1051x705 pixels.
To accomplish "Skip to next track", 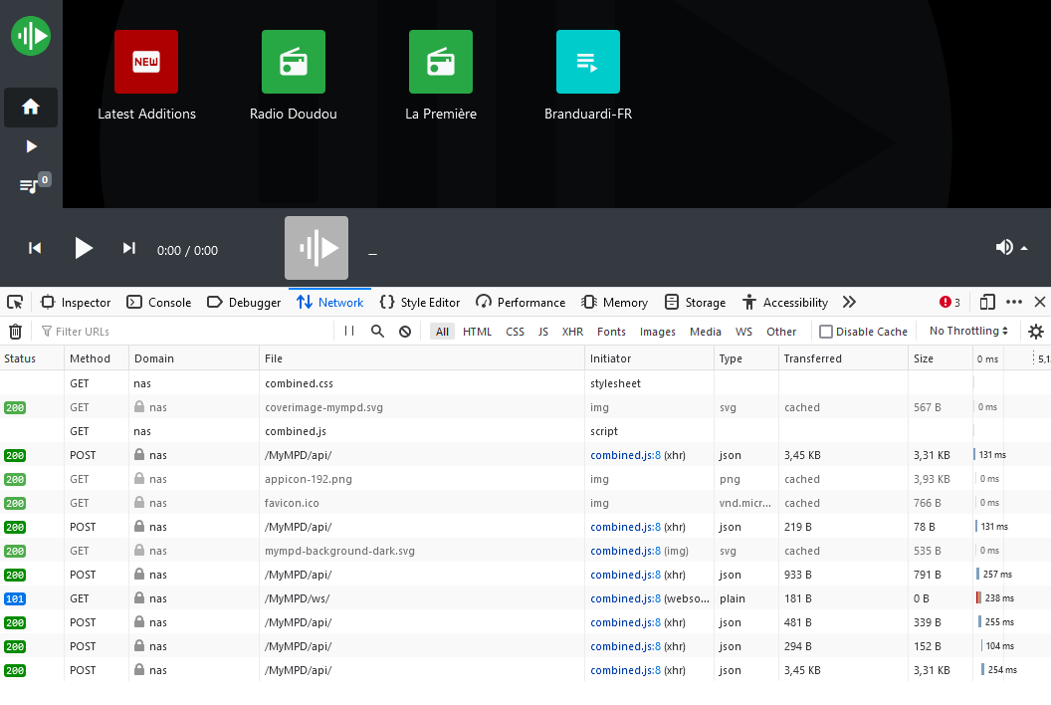I will pos(129,248).
